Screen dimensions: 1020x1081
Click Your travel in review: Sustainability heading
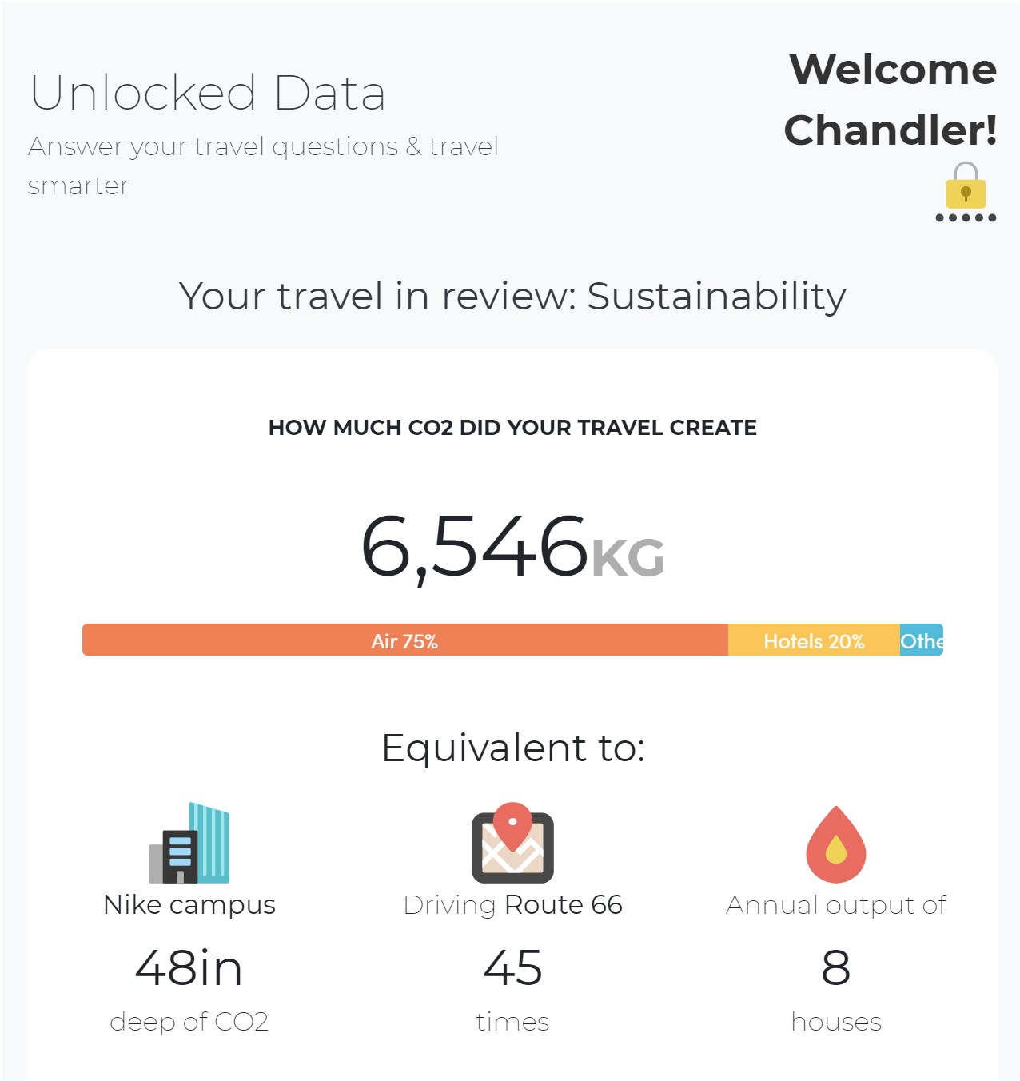512,297
